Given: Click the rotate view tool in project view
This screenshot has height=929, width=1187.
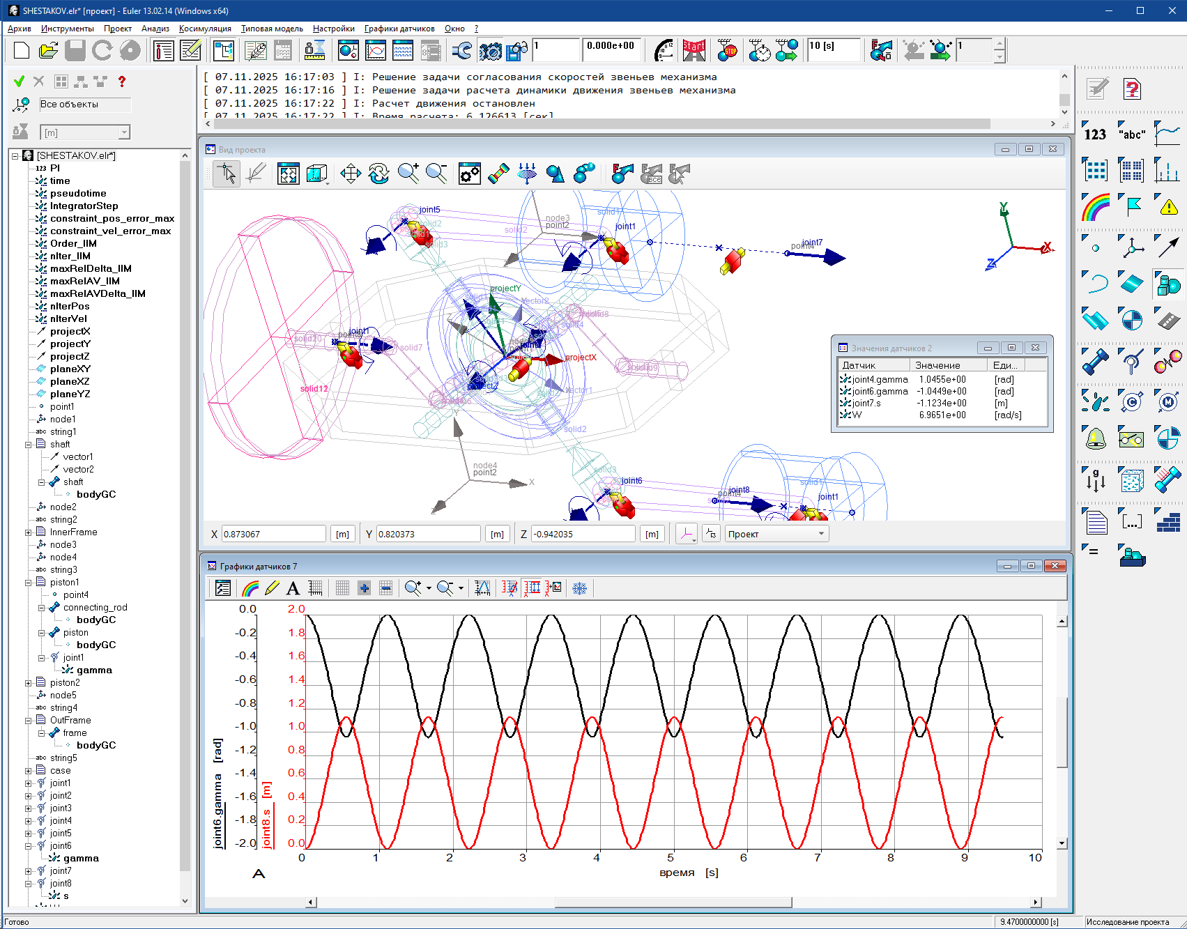Looking at the screenshot, I should (378, 174).
